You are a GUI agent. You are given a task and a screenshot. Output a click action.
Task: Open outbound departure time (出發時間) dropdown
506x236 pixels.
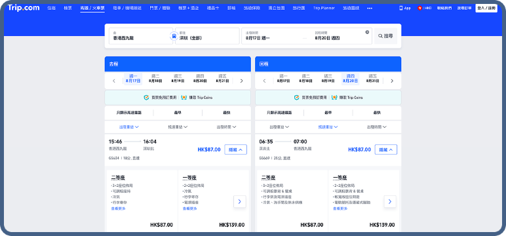pos(227,127)
